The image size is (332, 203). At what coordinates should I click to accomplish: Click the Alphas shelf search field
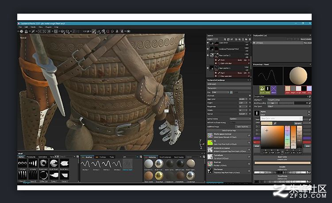[x=66, y=157]
